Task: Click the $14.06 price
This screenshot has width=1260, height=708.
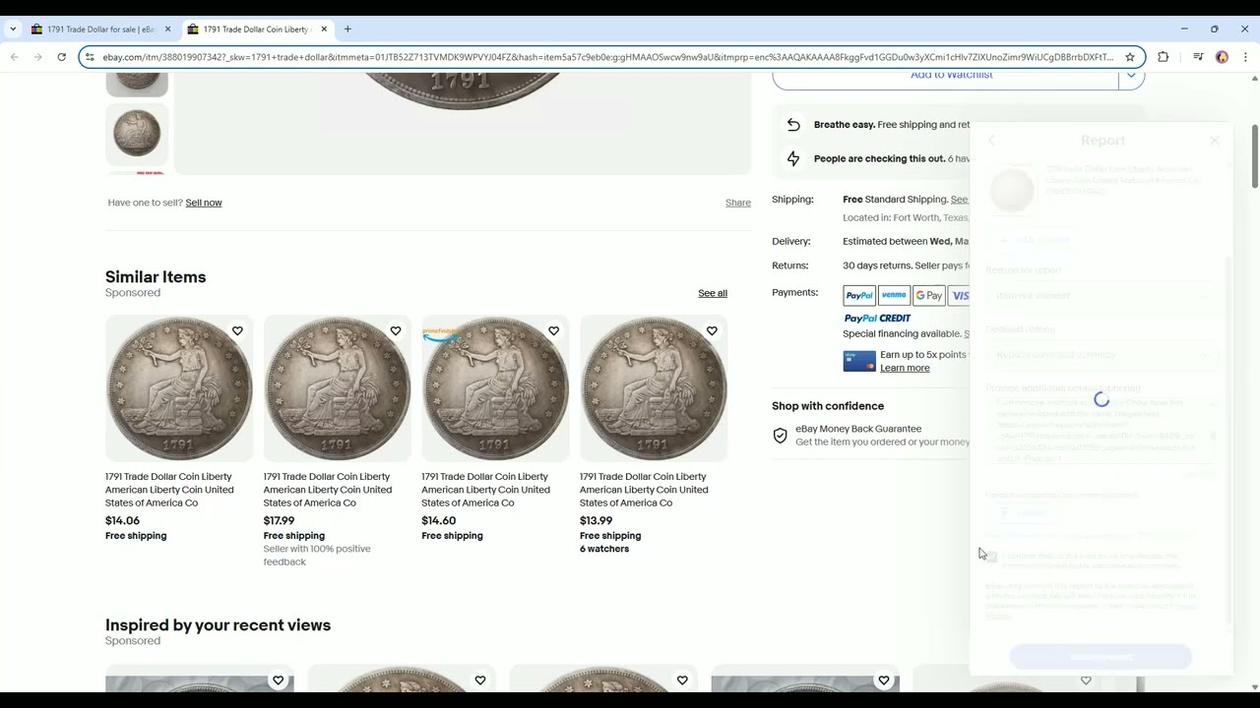Action: coord(122,521)
